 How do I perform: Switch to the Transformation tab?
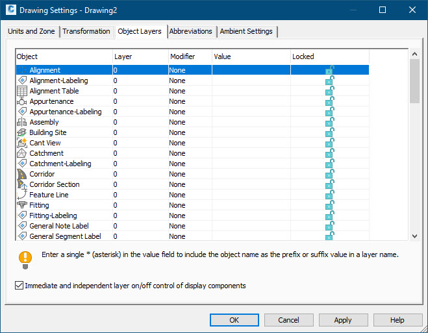[86, 31]
